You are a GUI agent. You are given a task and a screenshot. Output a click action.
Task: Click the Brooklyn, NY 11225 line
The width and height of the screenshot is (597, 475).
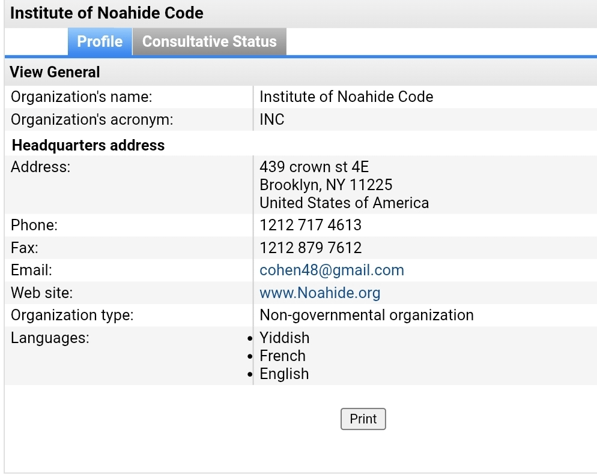[326, 185]
